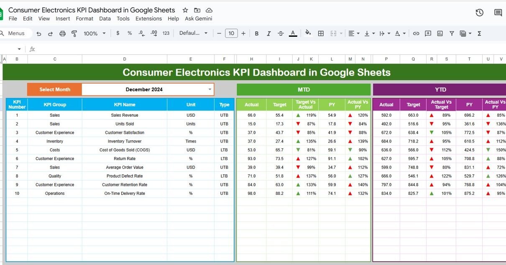506x265 pixels.
Task: Toggle bold formatting
Action: coord(257,33)
